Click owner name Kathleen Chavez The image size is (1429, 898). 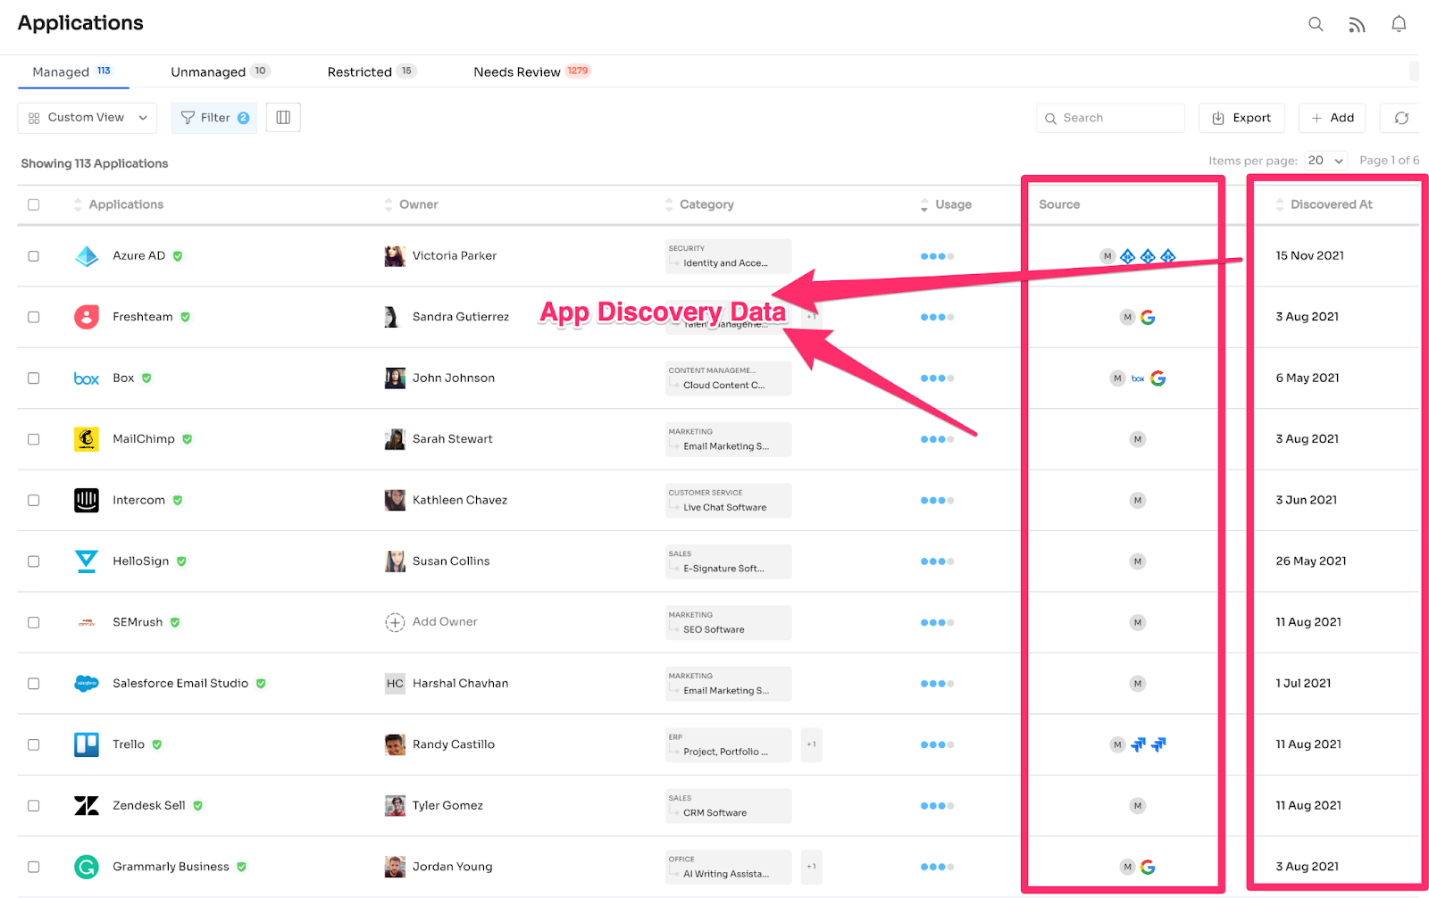pos(460,500)
